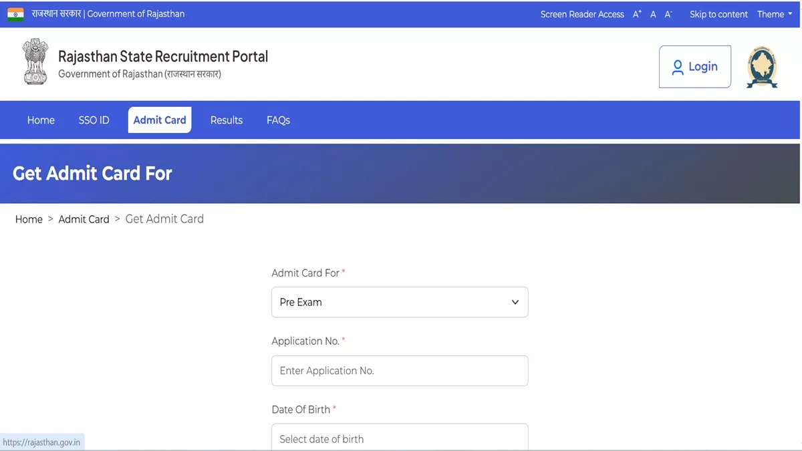The image size is (802, 451).
Task: Click the Indian flag icon
Action: (x=15, y=14)
